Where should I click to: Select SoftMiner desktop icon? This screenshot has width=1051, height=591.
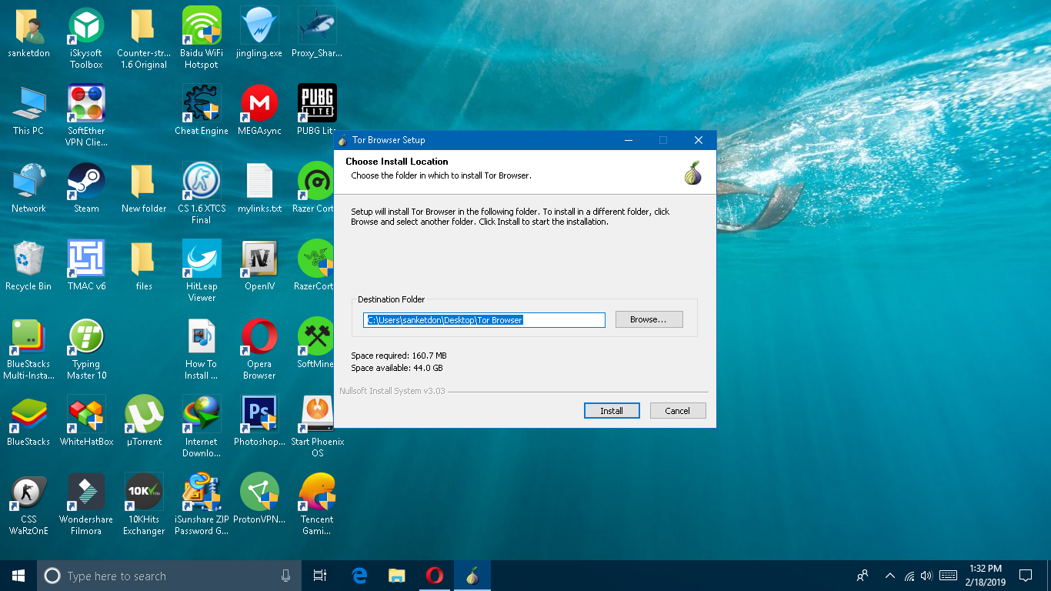[x=315, y=337]
